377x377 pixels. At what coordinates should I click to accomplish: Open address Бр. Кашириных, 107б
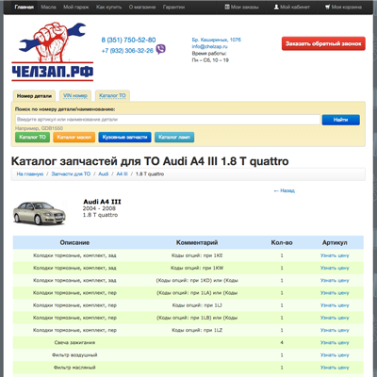tap(217, 40)
